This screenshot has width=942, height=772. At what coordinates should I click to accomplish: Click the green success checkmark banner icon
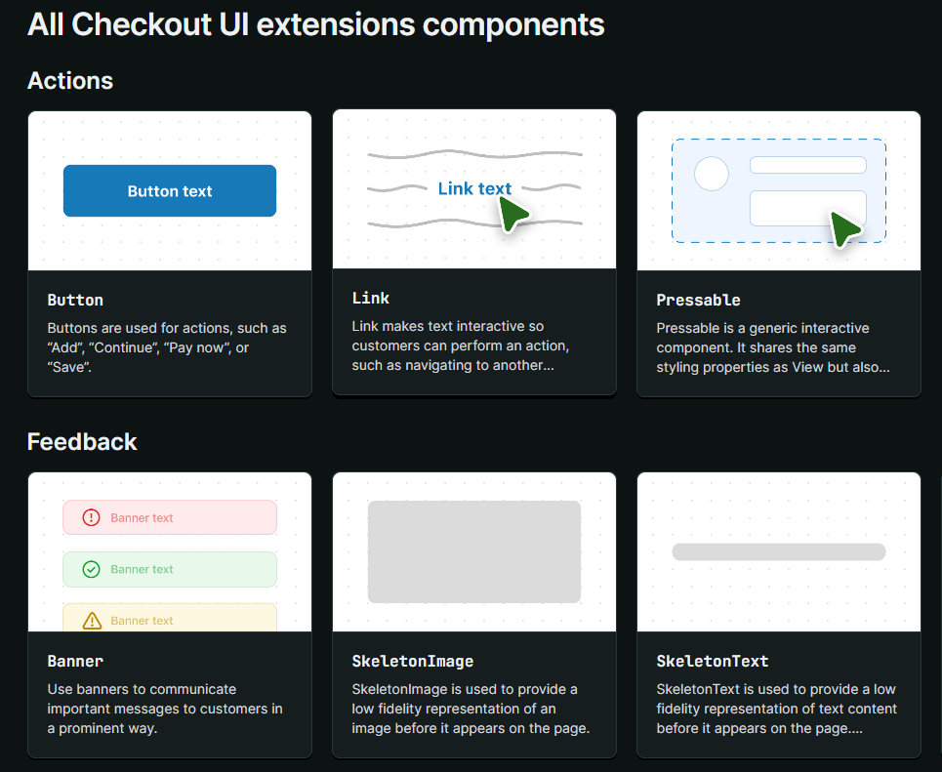point(92,569)
